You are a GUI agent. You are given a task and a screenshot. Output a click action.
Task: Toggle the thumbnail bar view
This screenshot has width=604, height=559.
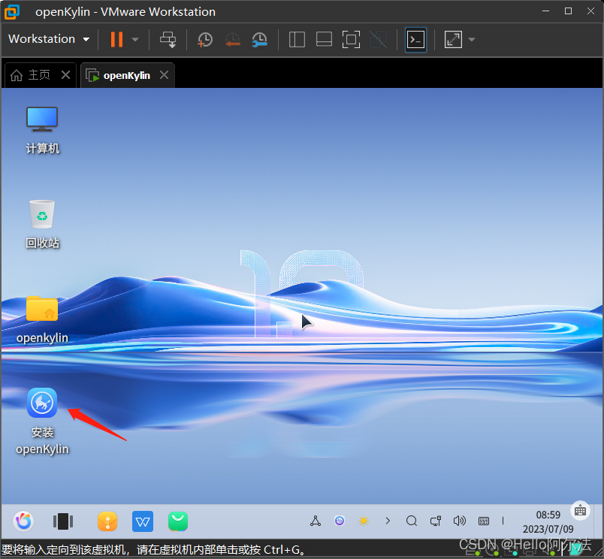(324, 40)
